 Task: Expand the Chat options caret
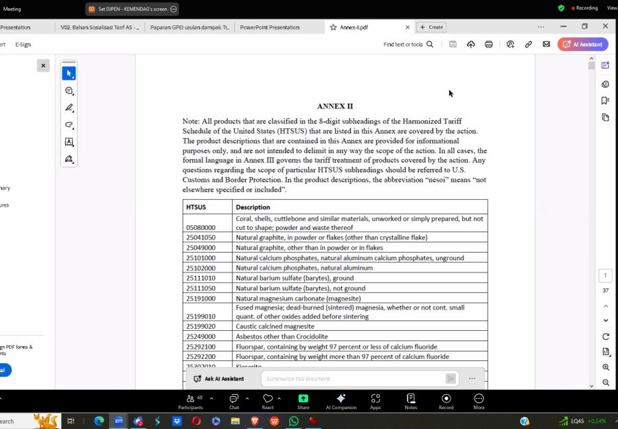[247, 399]
